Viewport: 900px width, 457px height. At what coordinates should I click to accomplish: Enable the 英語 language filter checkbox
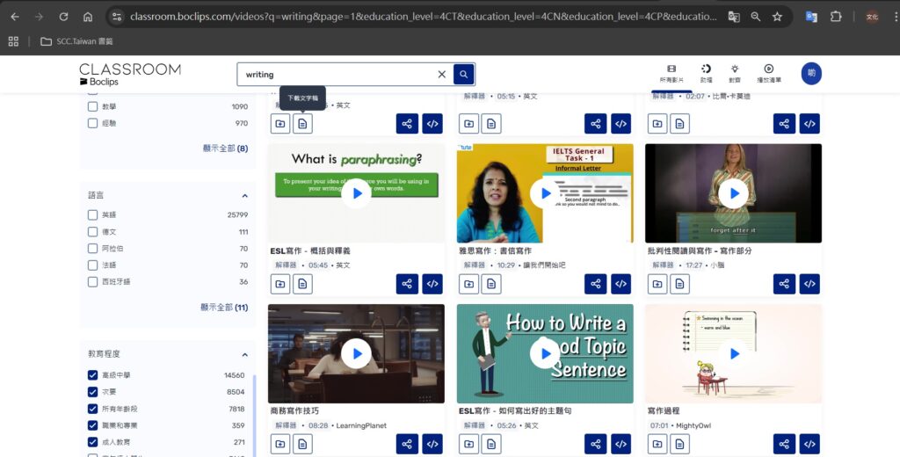(93, 214)
